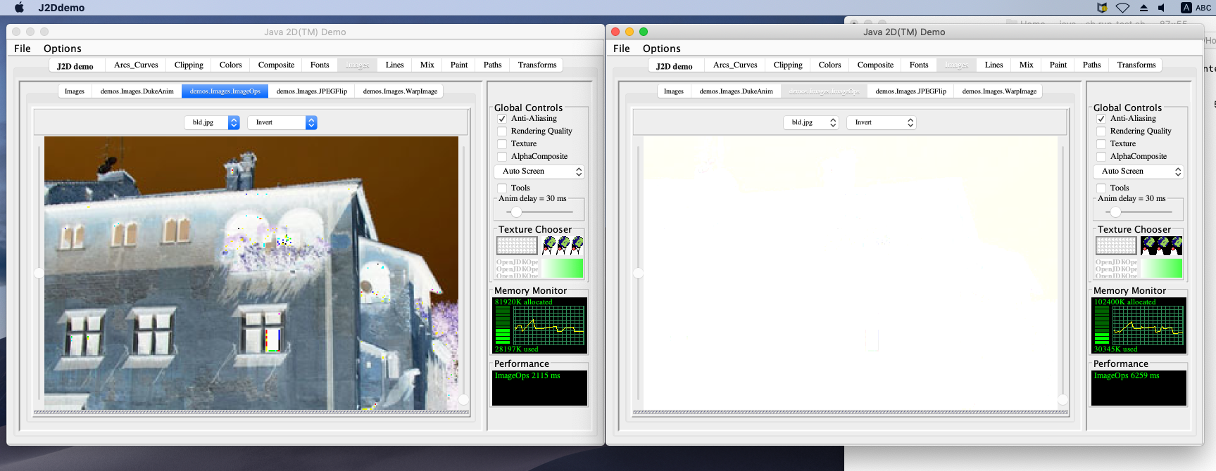Open the Auto Screen dropdown in left window
Screen dimensions: 1216x471
(539, 172)
